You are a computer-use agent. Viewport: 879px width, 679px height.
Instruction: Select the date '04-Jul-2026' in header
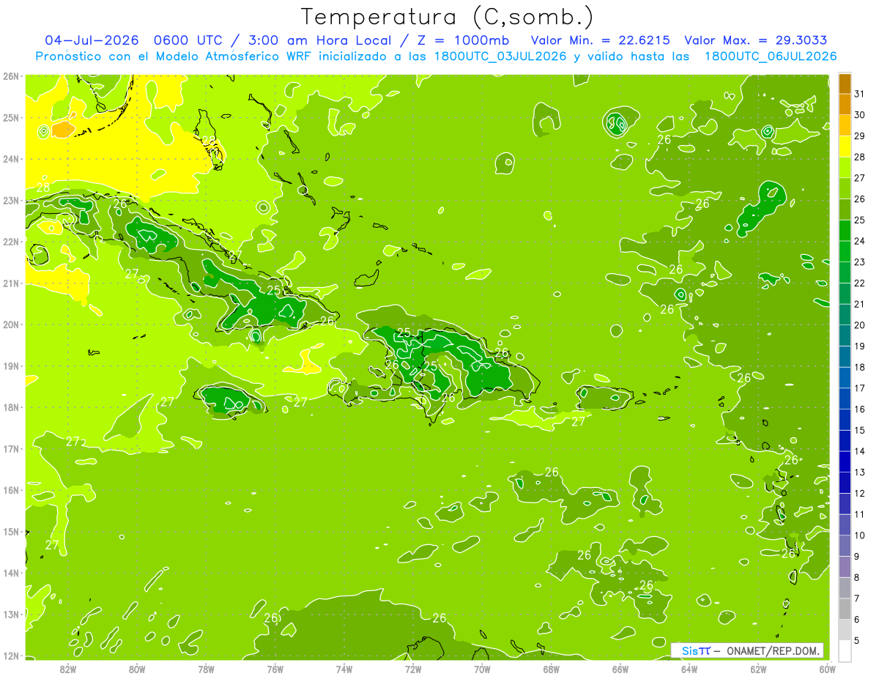coord(92,40)
